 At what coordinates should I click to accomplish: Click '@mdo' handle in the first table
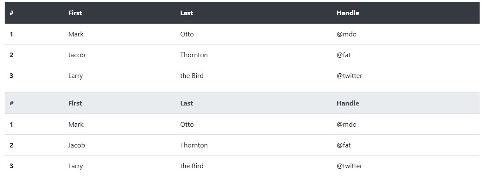346,34
